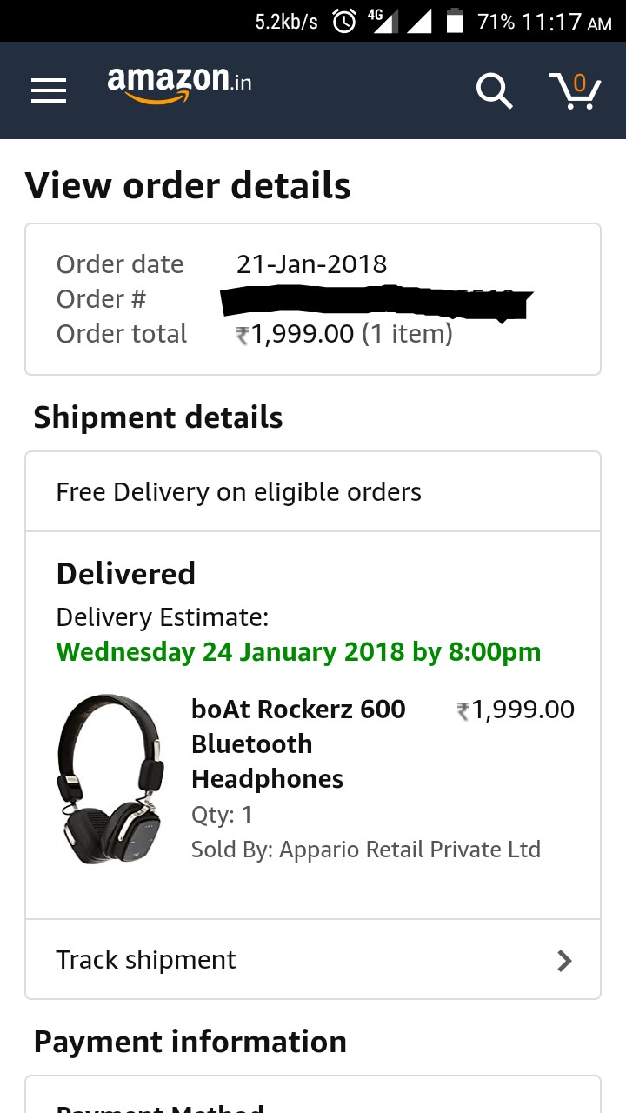Tap the Payment information heading
626x1113 pixels.
coord(190,1042)
